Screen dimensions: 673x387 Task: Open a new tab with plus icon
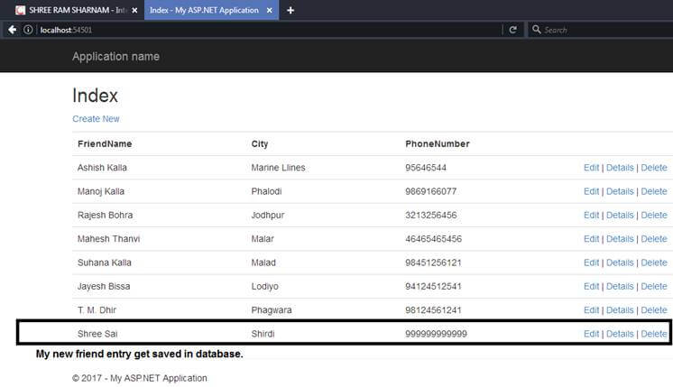pyautogui.click(x=290, y=10)
